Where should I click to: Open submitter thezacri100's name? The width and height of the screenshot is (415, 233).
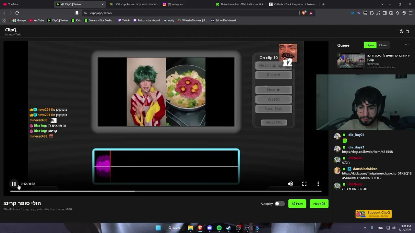coord(64,209)
